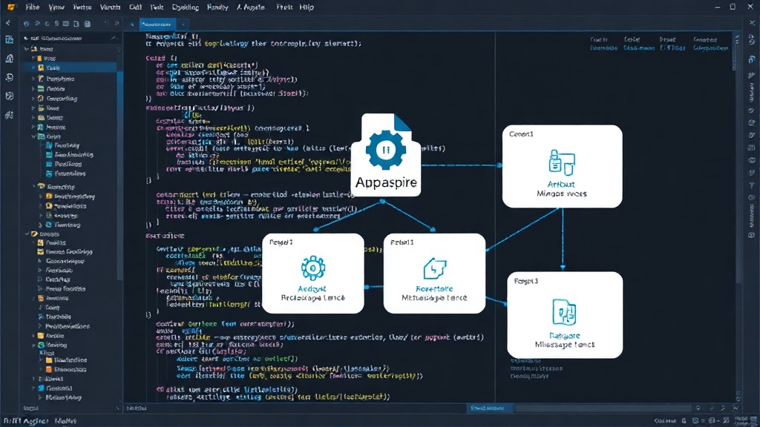This screenshot has width=760, height=427.
Task: Open the Fihe (File) menu
Action: point(33,7)
